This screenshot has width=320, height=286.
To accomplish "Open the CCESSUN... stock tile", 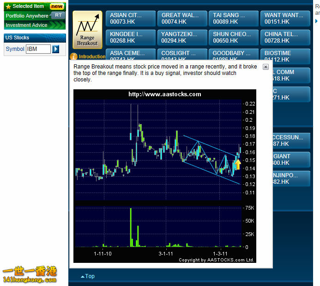I will tap(291, 141).
